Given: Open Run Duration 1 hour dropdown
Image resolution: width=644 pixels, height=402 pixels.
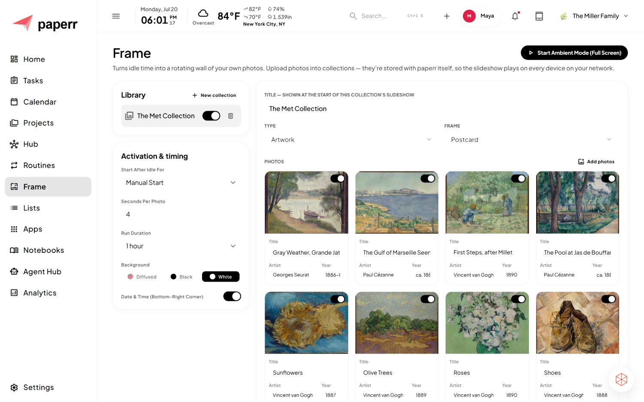Looking at the screenshot, I should tap(181, 246).
